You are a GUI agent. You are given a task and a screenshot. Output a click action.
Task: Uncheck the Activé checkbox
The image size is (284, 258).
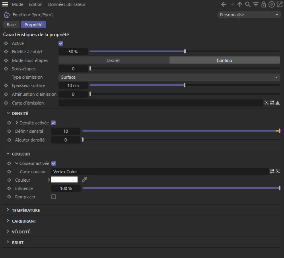tap(61, 43)
